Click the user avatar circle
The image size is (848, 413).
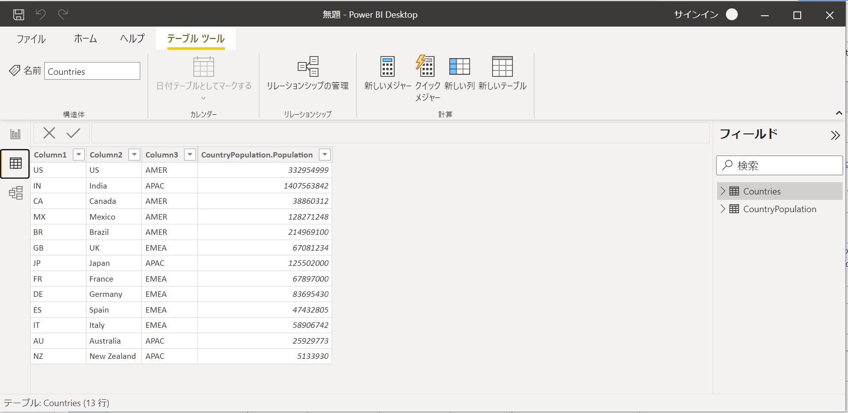[732, 15]
